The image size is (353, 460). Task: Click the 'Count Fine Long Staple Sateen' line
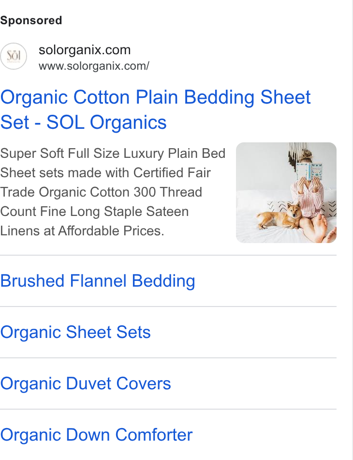(x=94, y=212)
